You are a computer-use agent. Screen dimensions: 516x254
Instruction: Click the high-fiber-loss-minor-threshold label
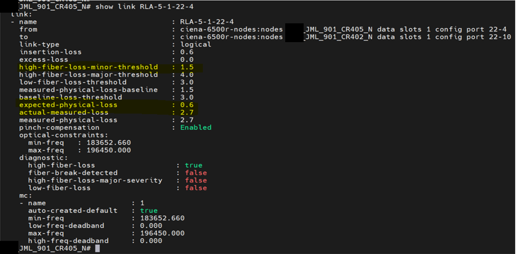pos(88,67)
